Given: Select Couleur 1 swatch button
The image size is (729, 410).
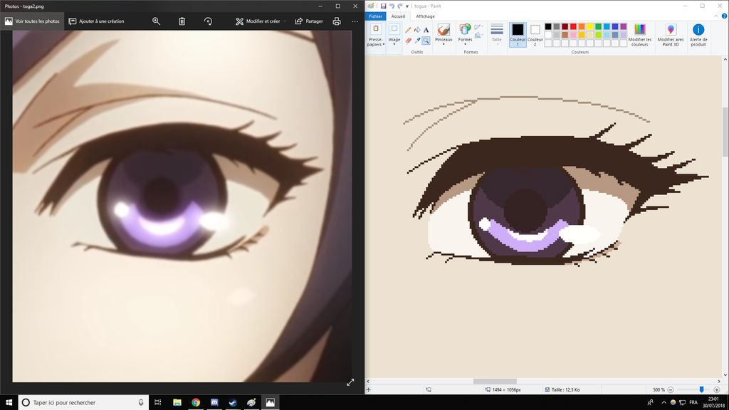Looking at the screenshot, I should (518, 34).
